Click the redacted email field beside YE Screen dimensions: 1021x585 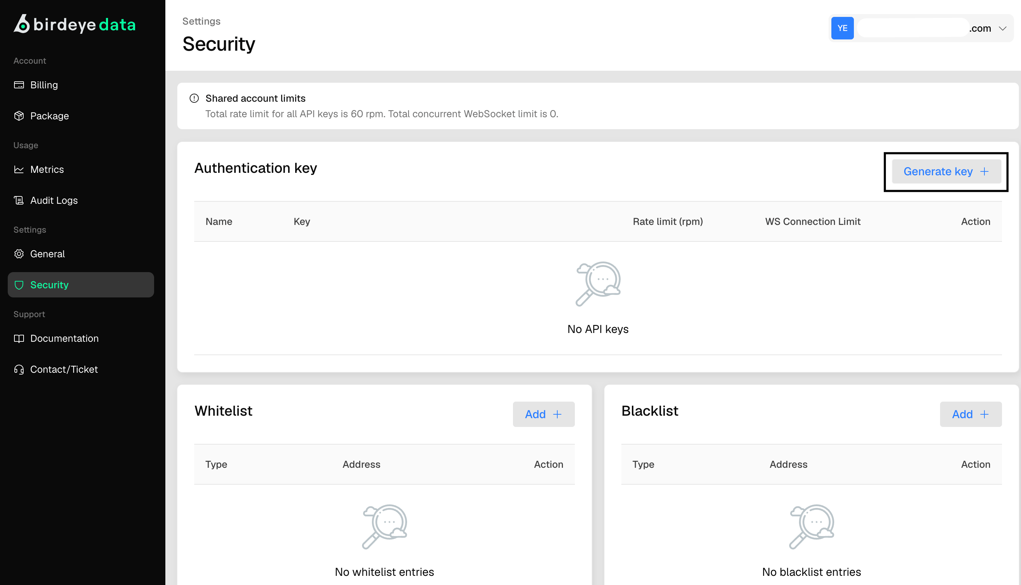click(x=913, y=28)
